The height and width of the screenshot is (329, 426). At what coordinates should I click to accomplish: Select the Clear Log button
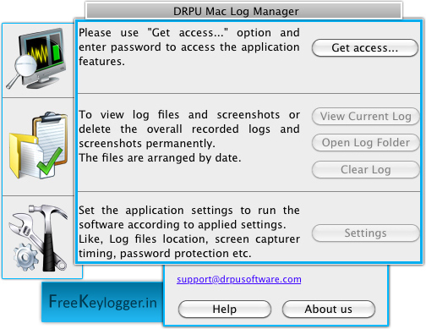[x=365, y=170]
